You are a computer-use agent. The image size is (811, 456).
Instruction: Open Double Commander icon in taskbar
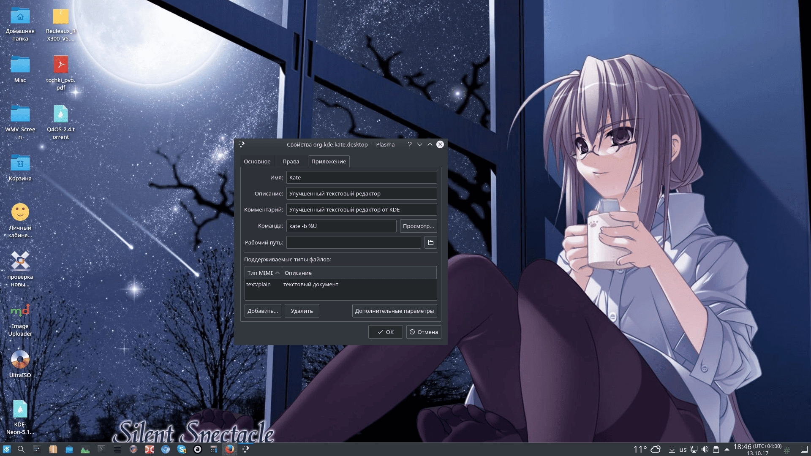150,449
